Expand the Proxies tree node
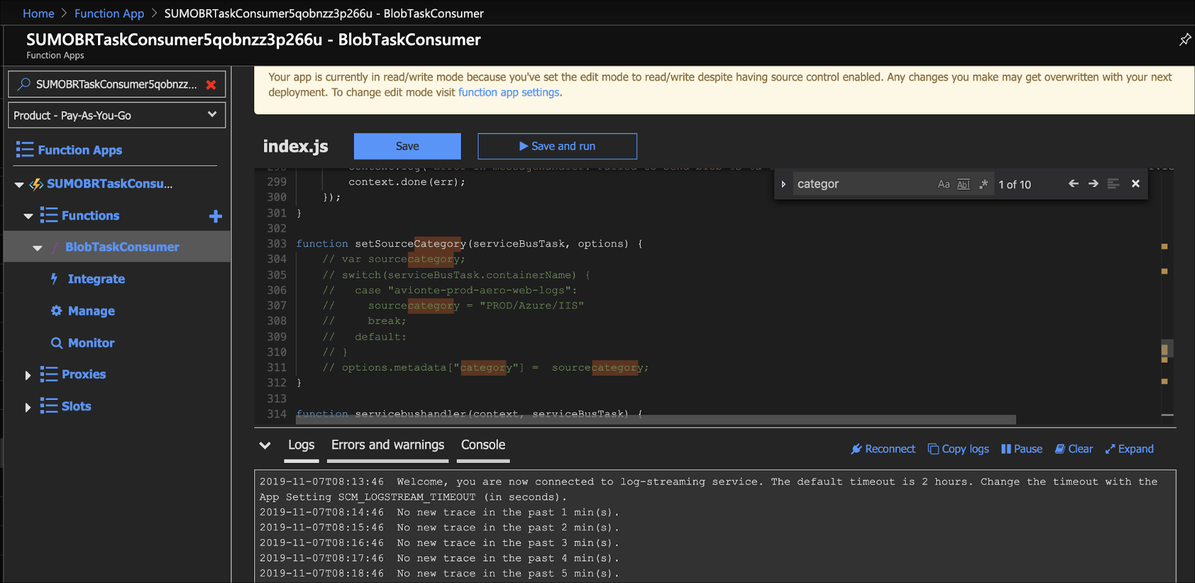Viewport: 1195px width, 583px height. [x=28, y=375]
